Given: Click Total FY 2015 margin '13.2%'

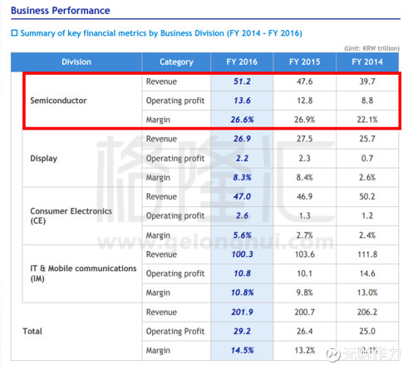Looking at the screenshot, I should (x=305, y=350).
